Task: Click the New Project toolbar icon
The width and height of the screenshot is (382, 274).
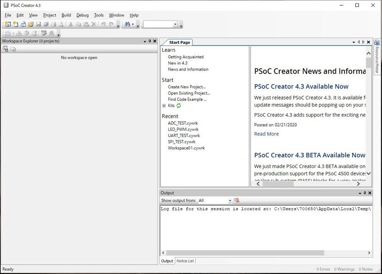Action: click(8, 24)
